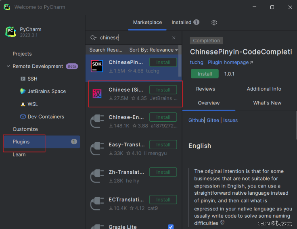This screenshot has height=229, width=297.
Task: Switch to the Marketplace tab
Action: coord(147,22)
